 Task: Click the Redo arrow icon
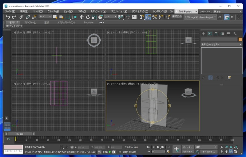point(14,17)
